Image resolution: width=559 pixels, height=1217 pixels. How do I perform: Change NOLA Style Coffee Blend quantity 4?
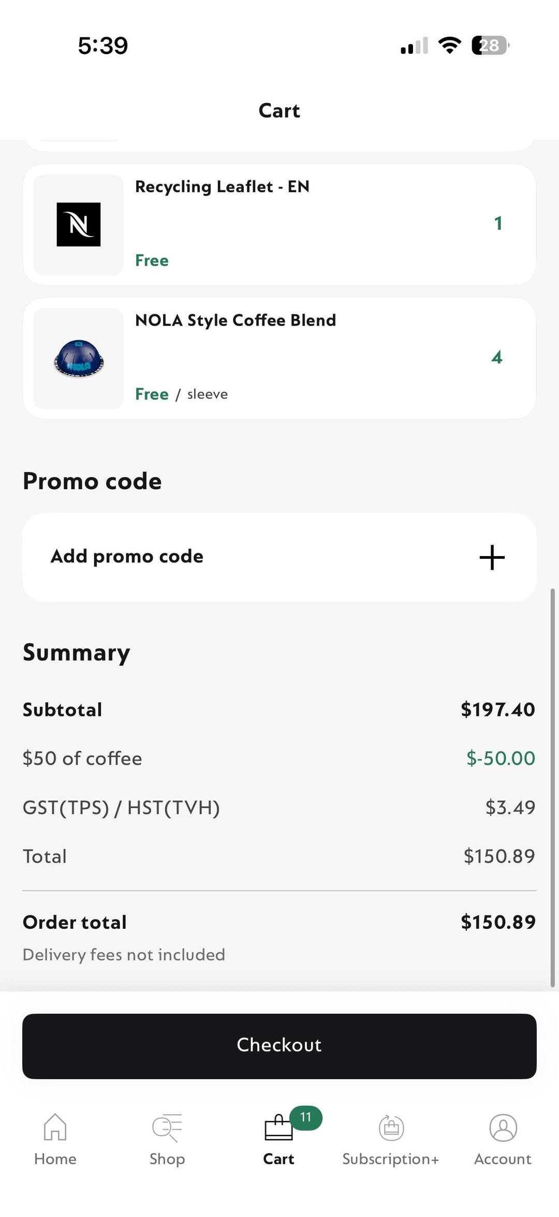(x=497, y=357)
